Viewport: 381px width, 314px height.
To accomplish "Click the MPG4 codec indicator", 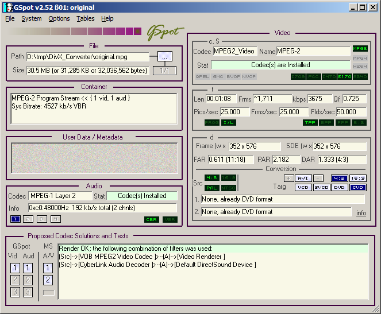I will (x=360, y=58).
